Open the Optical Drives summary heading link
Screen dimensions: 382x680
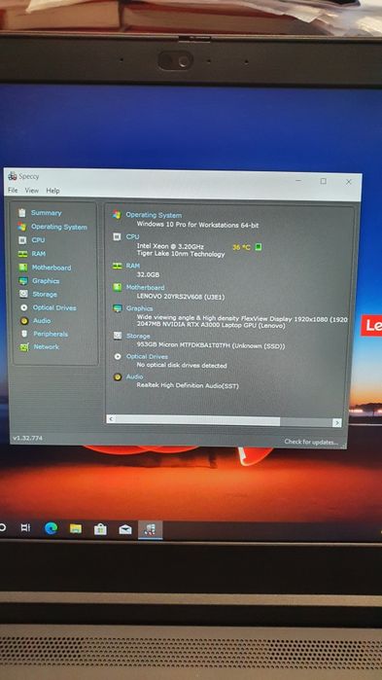click(x=147, y=356)
